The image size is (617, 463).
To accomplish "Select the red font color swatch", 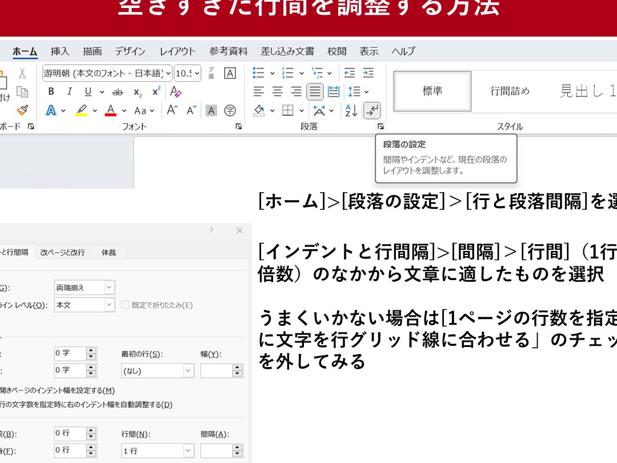I will (110, 109).
